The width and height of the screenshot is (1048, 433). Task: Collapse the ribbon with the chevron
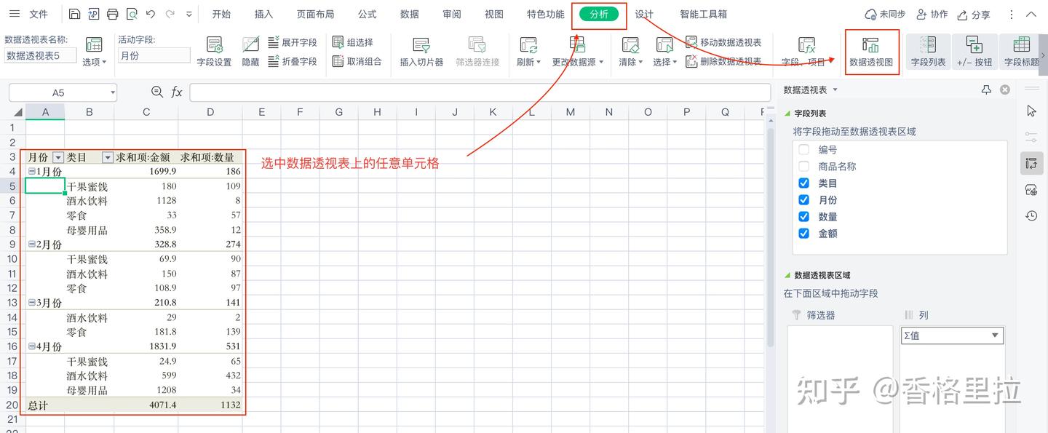tap(1031, 15)
